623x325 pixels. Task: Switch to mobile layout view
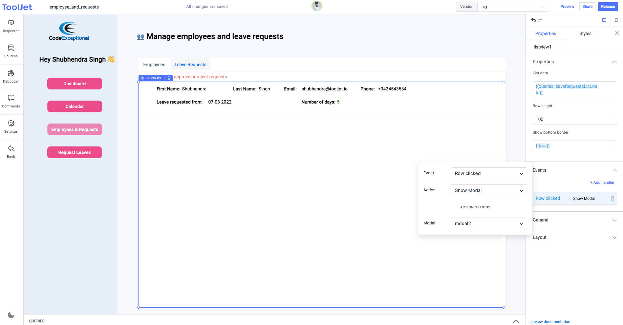click(x=616, y=20)
